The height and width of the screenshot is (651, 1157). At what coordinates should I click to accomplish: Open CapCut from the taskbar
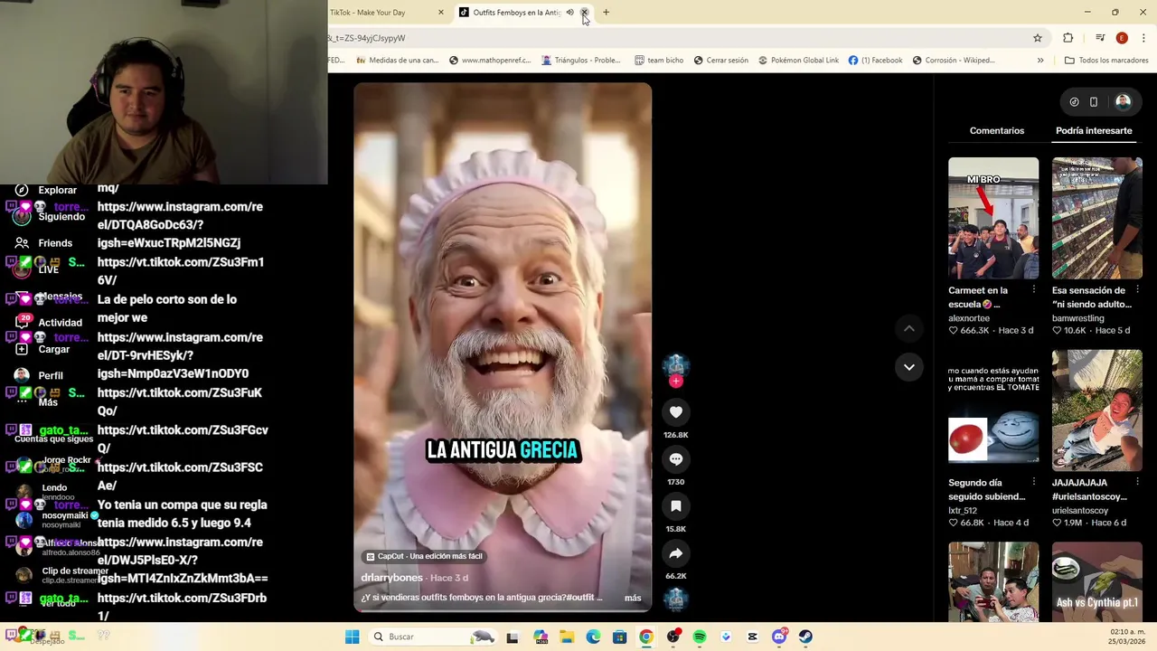tap(752, 637)
